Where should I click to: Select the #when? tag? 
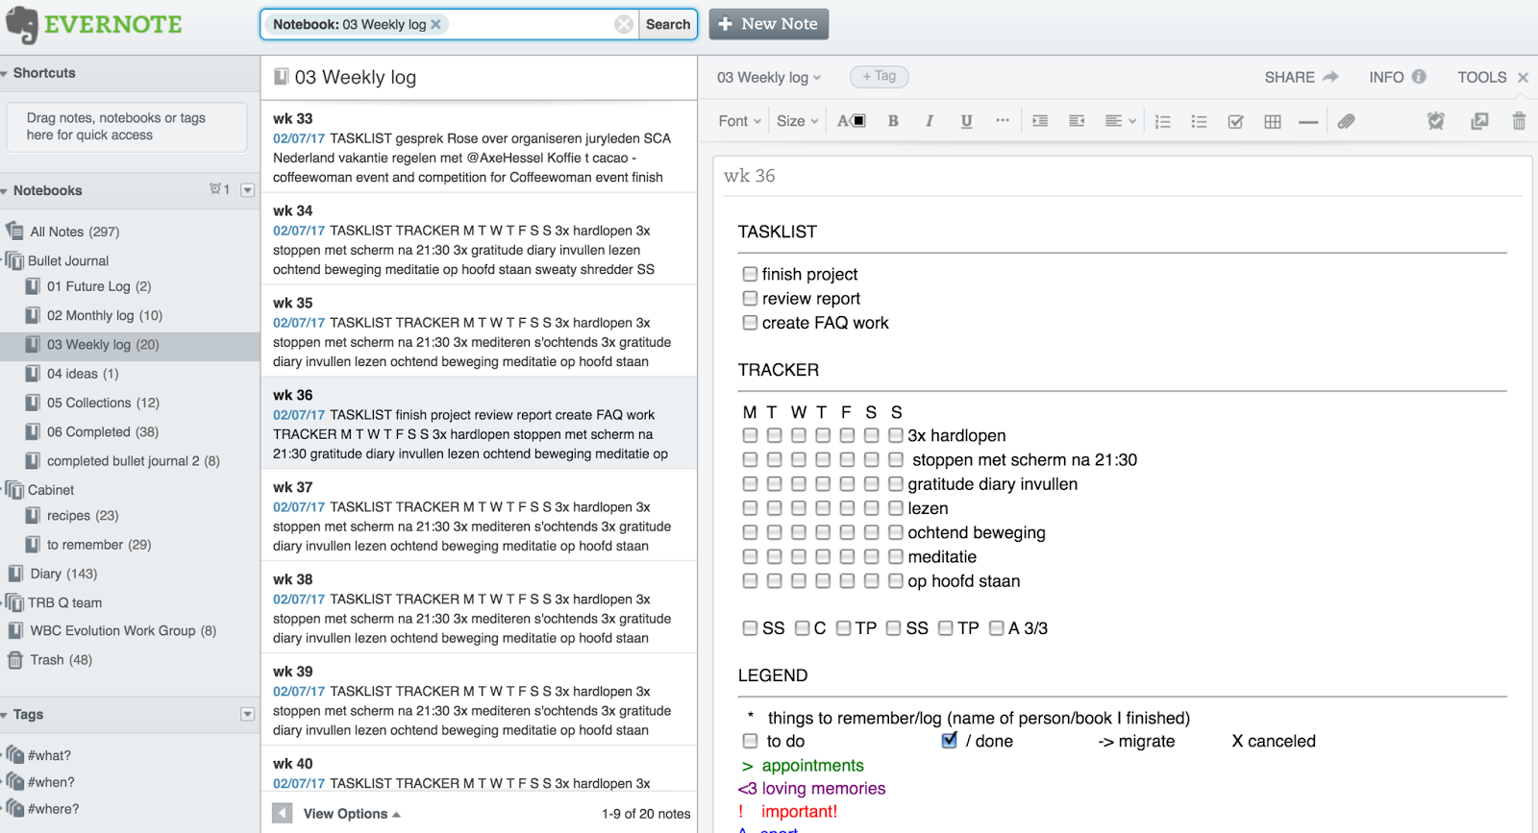[51, 782]
